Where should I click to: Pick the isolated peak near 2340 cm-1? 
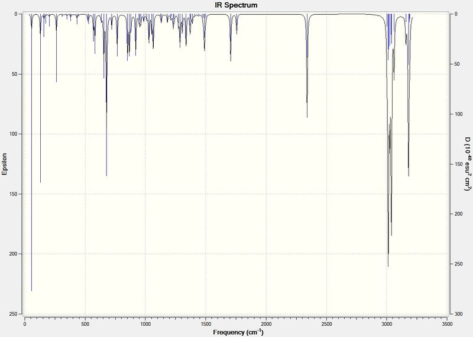[x=307, y=66]
